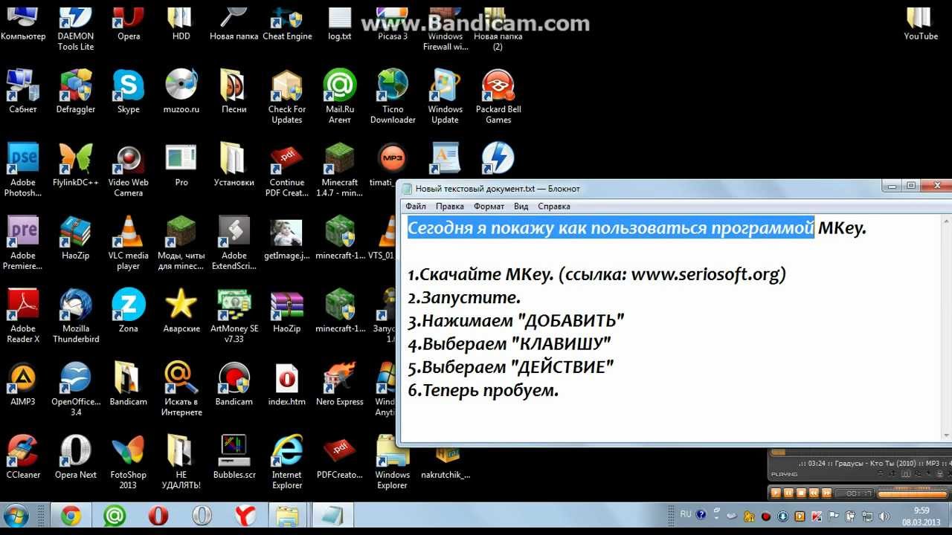Pause playback in the AIMP player

tap(788, 493)
